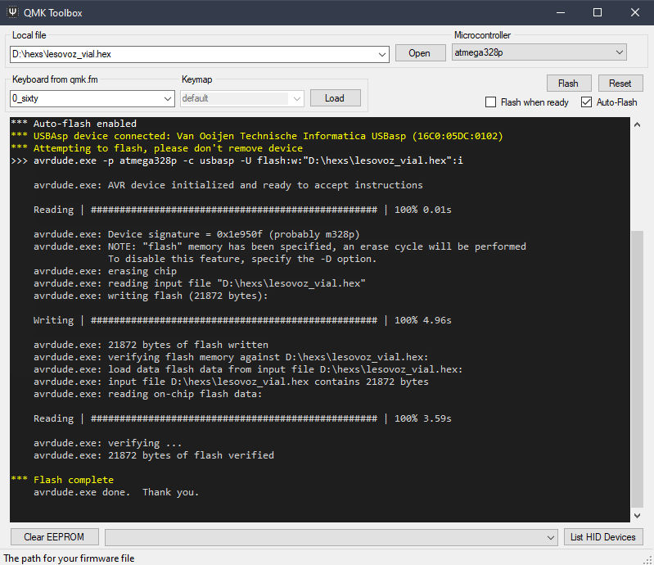Screen dimensions: 654x565
Task: Expand the Local file path dropdown
Action: (383, 54)
